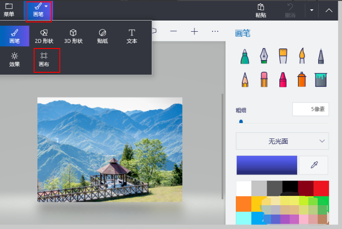342x229 pixels.
Task: Select the Marker brush in the brush panel
Action: click(x=243, y=56)
